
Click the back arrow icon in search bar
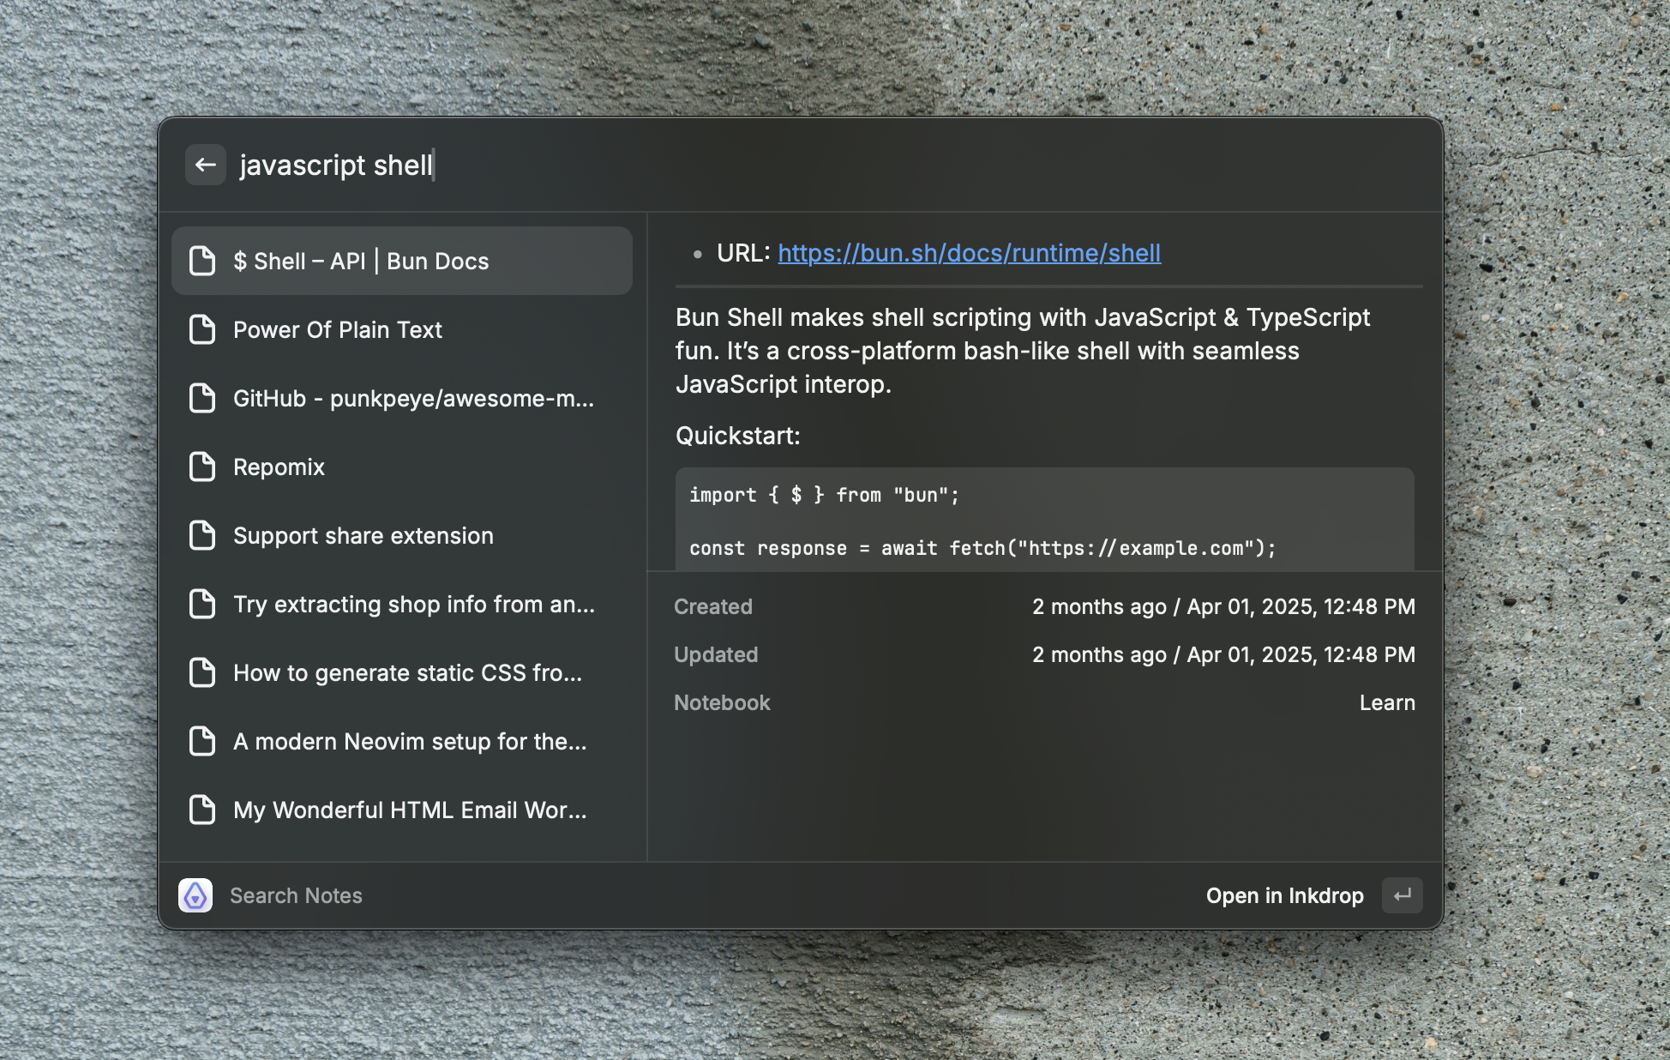(205, 165)
